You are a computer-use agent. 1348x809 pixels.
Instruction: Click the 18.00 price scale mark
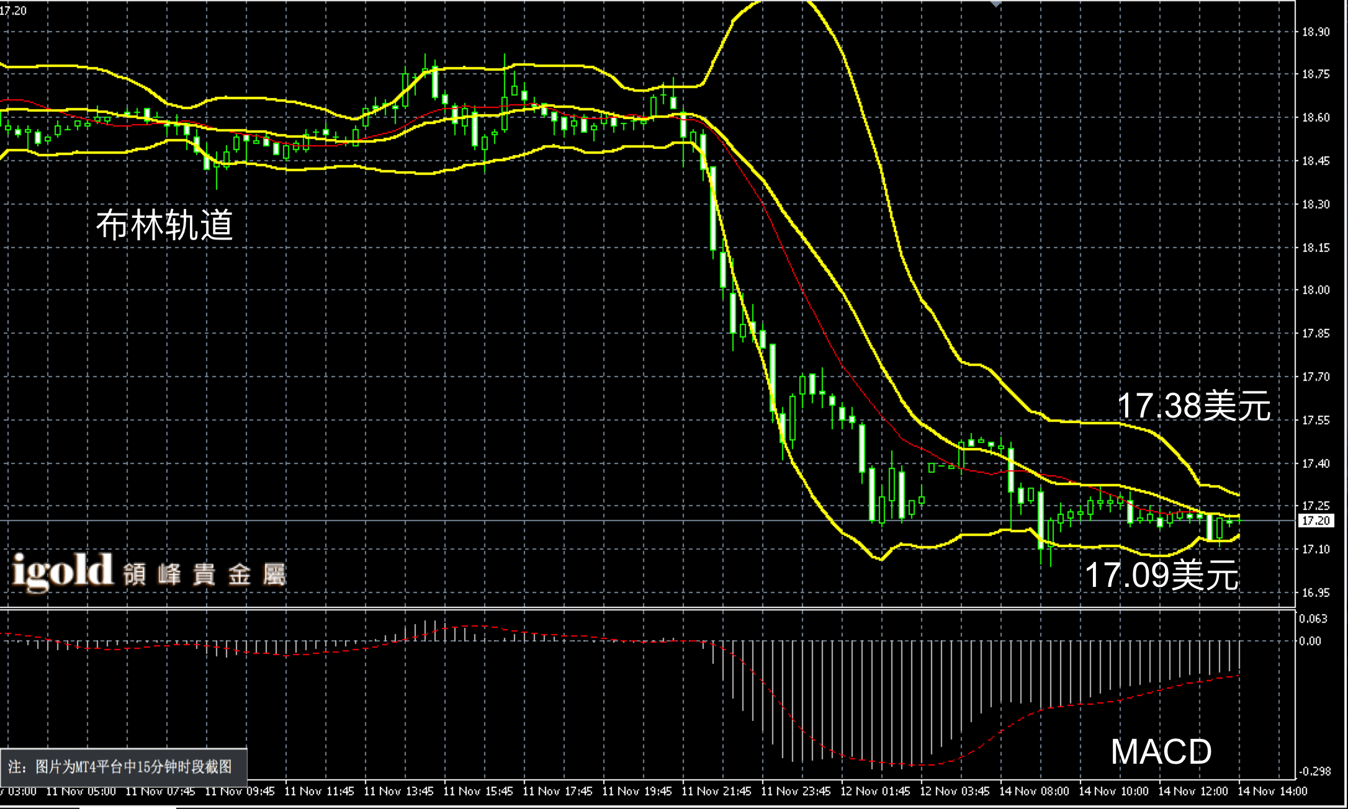1315,290
